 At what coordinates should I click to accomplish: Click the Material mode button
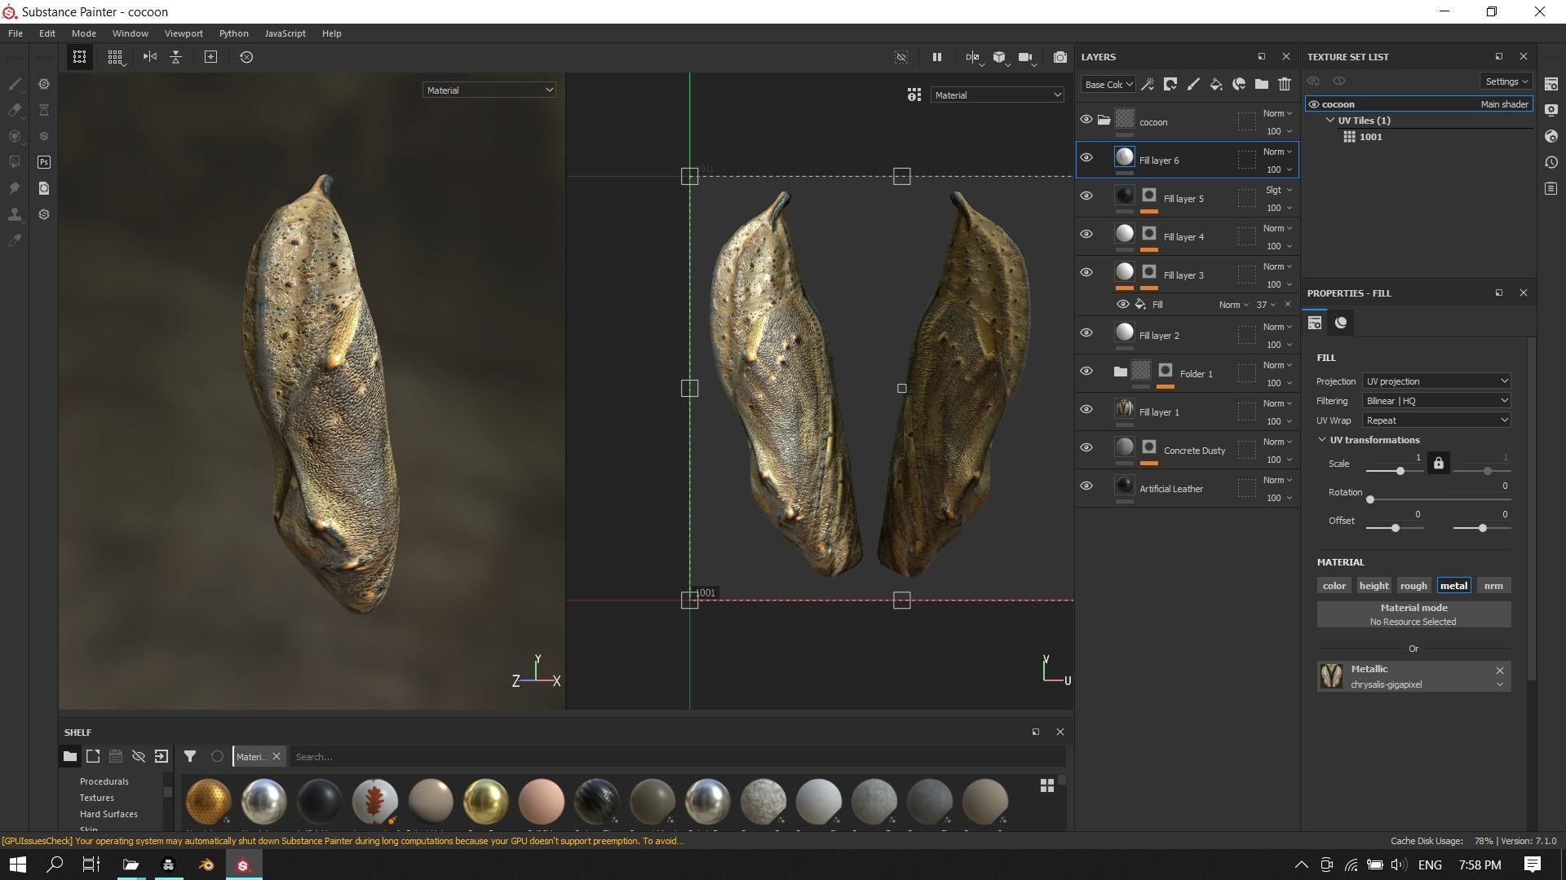pos(1413,614)
